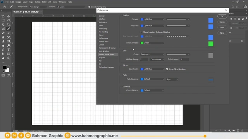The image size is (248, 139).
Task: Select the Performance preferences category
Action: [103, 38]
